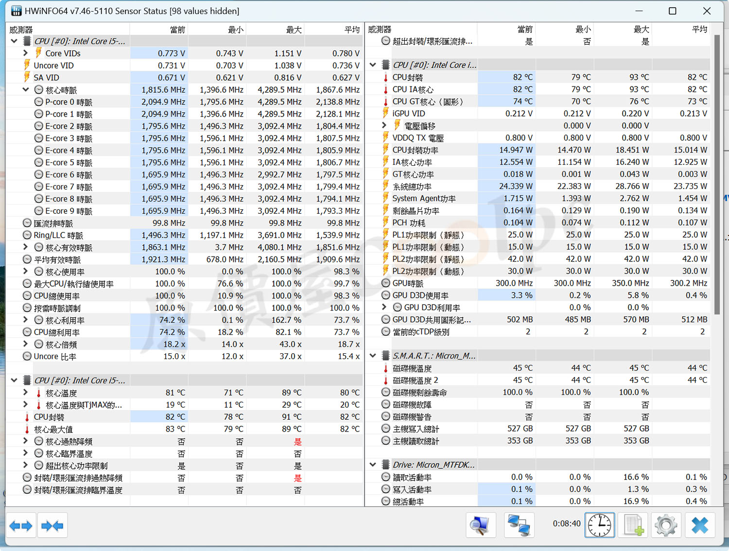This screenshot has height=551, width=729.
Task: Collapse the S.M.A.R.T. Micron sensor group
Action: pos(373,356)
